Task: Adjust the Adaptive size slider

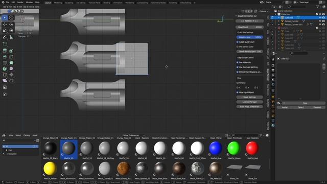Action: click(249, 37)
